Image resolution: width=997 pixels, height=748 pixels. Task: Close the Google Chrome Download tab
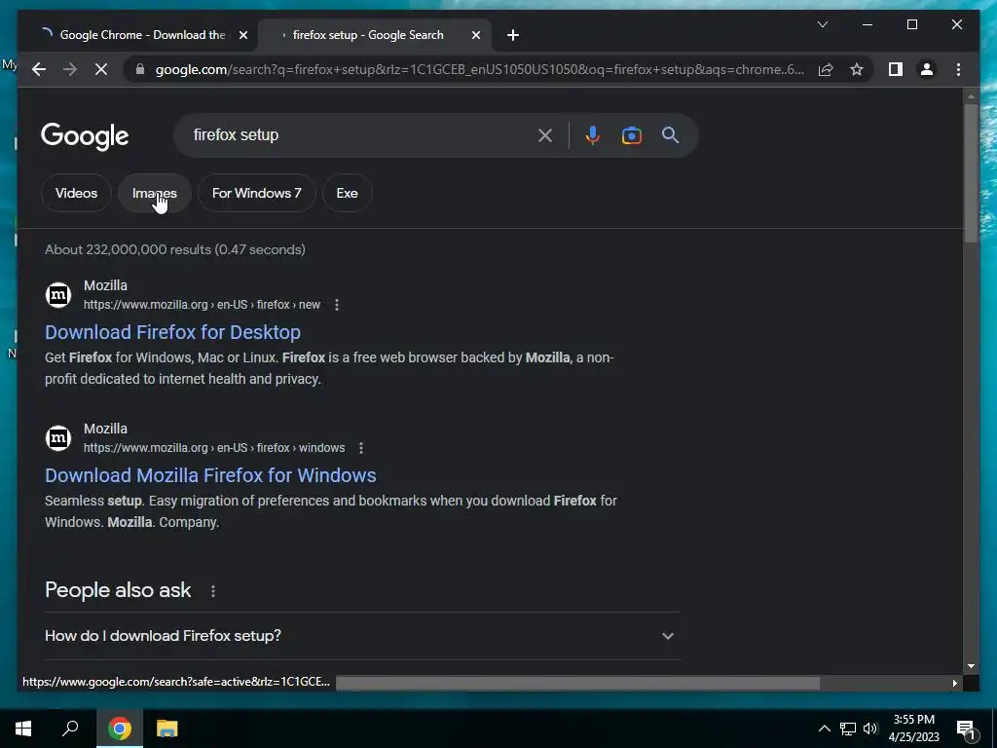242,35
